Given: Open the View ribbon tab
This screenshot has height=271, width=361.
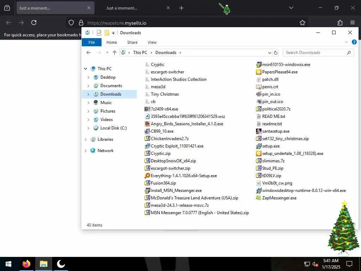Looking at the screenshot, I should (152, 42).
